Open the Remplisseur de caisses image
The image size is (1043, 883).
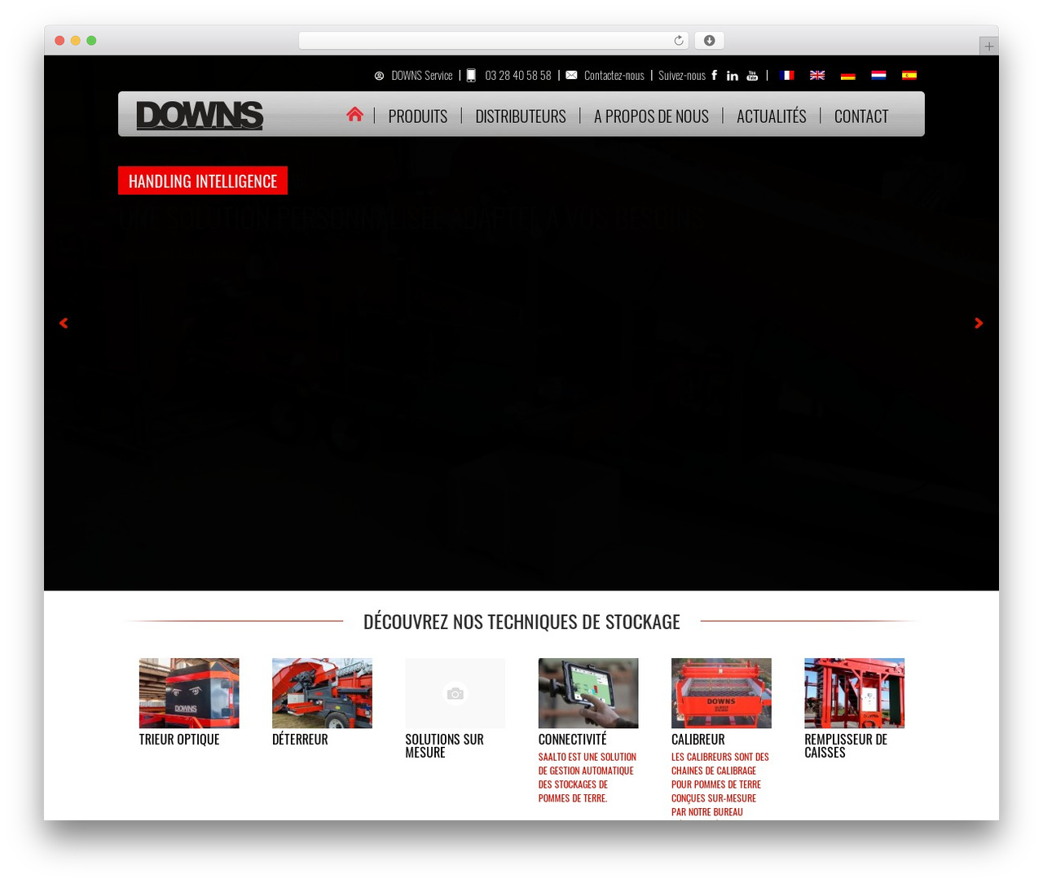point(855,693)
